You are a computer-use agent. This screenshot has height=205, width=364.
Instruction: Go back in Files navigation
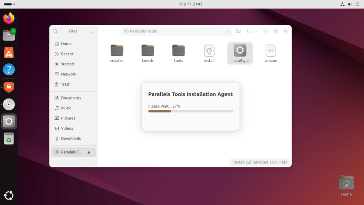point(104,31)
